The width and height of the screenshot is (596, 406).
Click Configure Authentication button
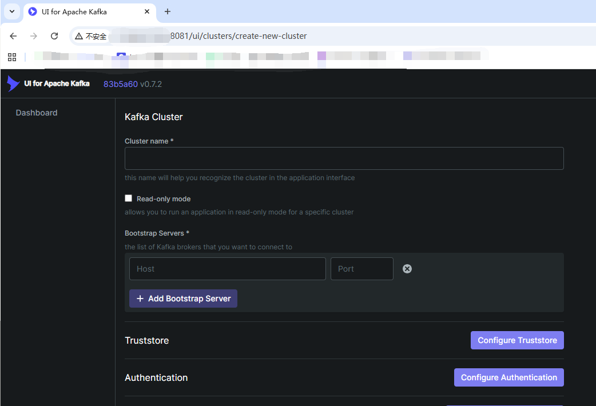(508, 377)
